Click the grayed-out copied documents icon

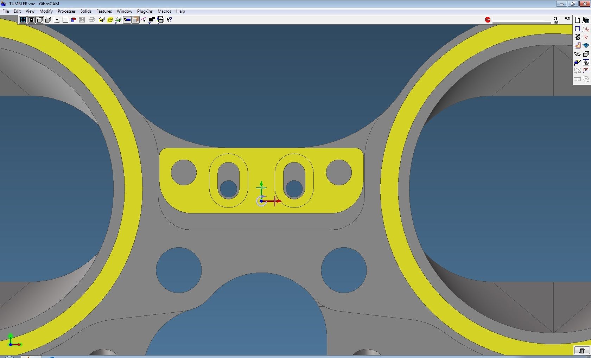[x=586, y=79]
